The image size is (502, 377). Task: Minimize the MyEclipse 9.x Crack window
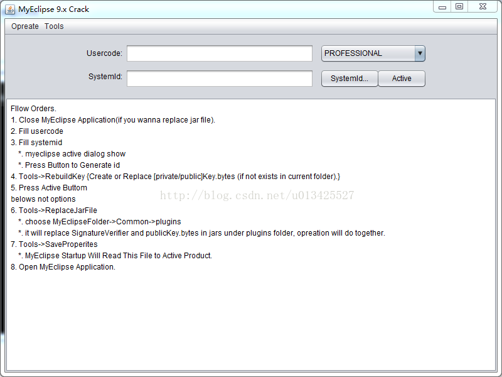point(442,7)
